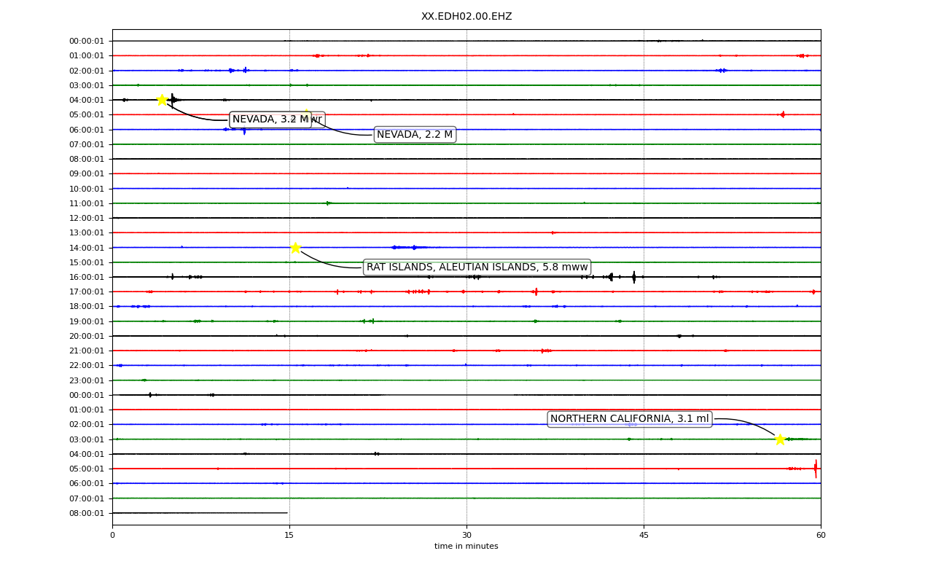
Task: Click the 16:00:01 row time label
Action: pyautogui.click(x=87, y=277)
